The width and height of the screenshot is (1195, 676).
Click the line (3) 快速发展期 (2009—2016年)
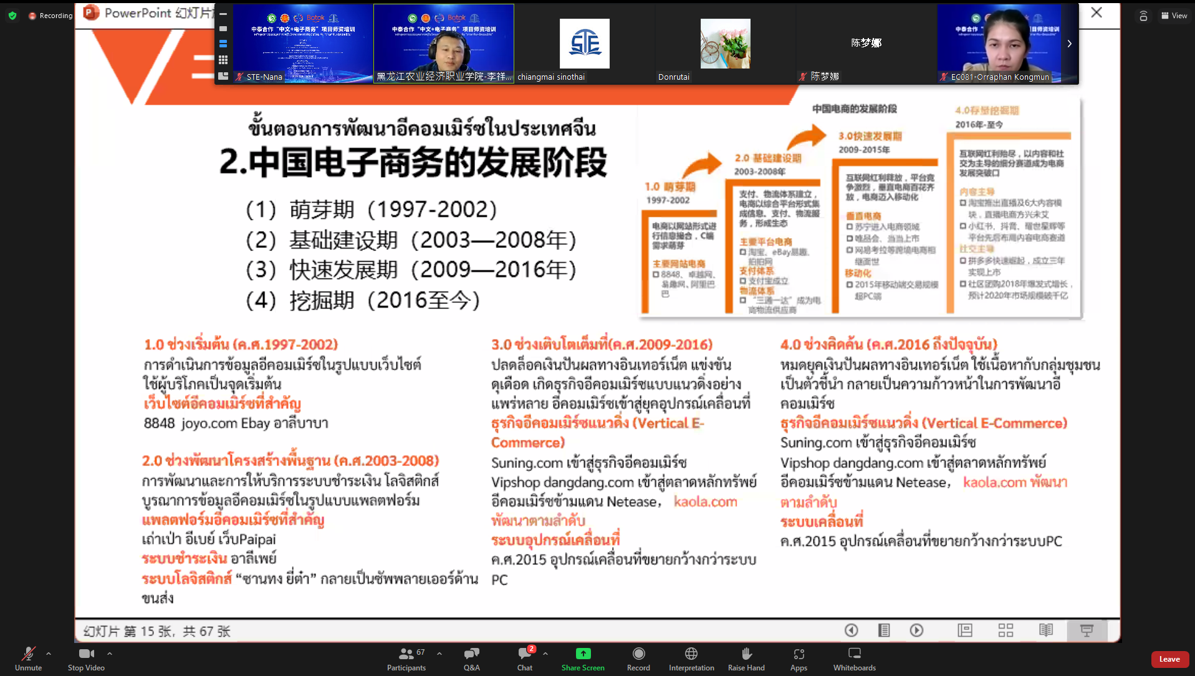[411, 270]
